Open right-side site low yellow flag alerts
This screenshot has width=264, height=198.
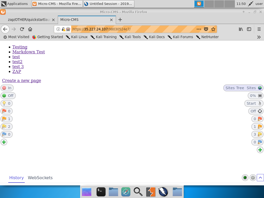tap(258, 134)
